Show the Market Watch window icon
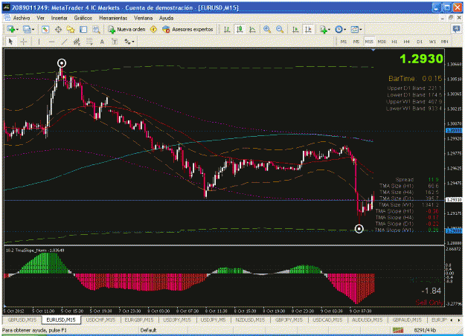The image size is (465, 336). 45,29
